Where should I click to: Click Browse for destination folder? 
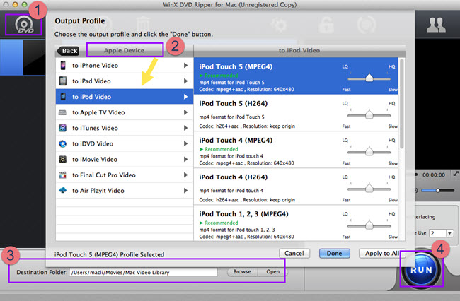(242, 272)
